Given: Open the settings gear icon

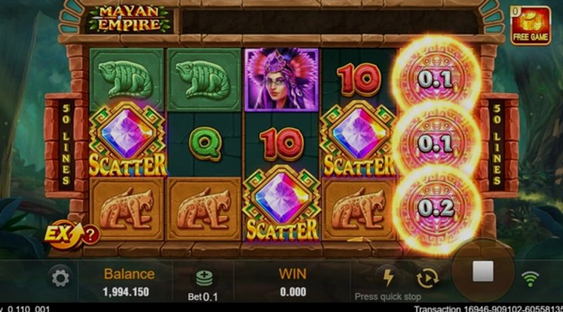Looking at the screenshot, I should point(61,278).
